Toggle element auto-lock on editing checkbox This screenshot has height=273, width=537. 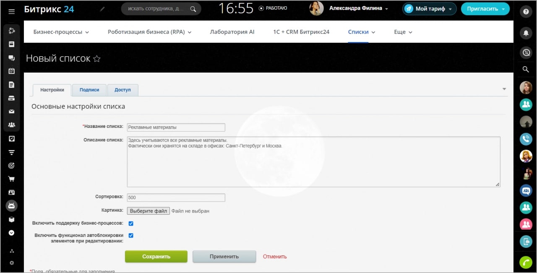click(x=131, y=235)
